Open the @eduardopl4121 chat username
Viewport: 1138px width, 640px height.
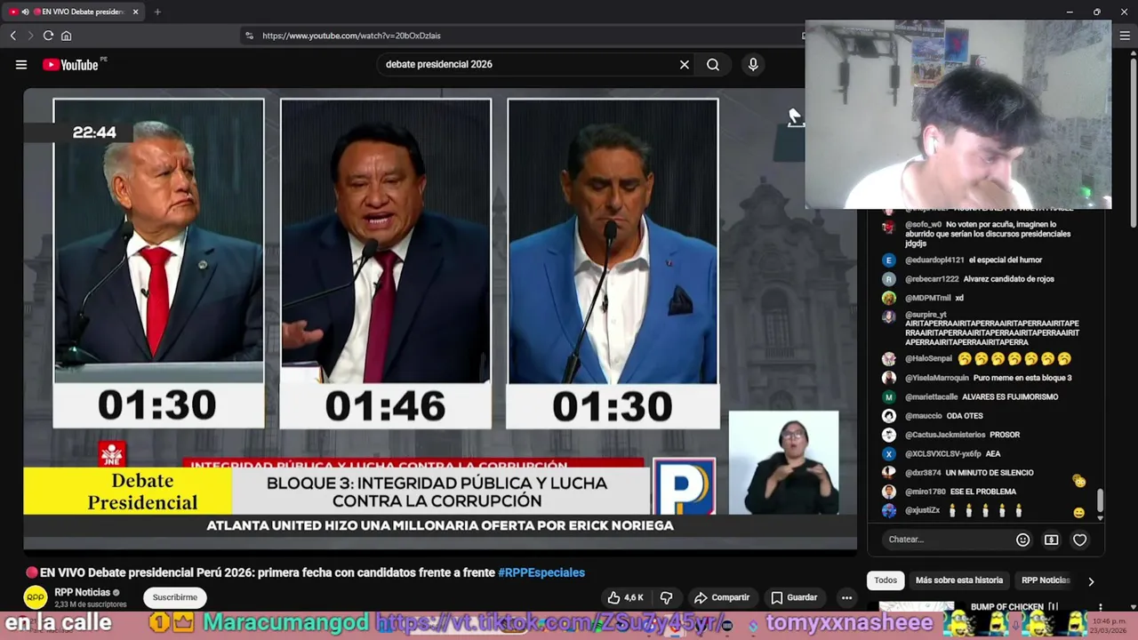(x=934, y=260)
